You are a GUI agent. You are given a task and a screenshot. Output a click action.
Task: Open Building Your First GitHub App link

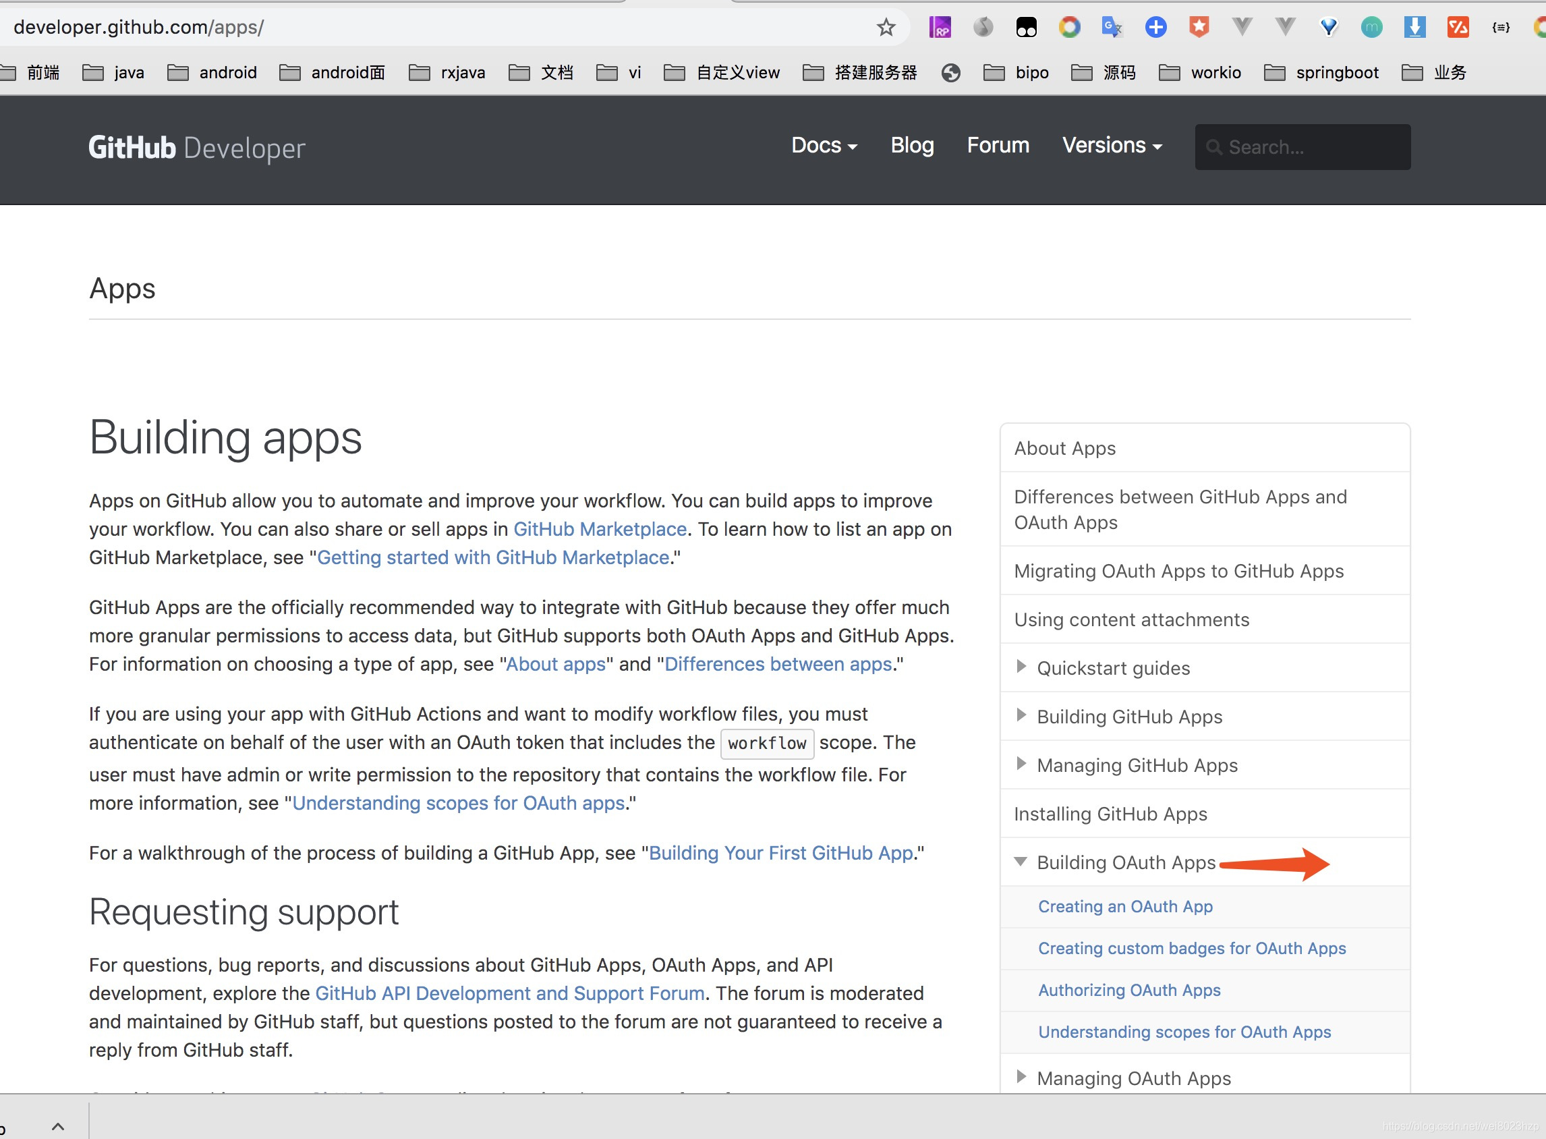click(781, 853)
